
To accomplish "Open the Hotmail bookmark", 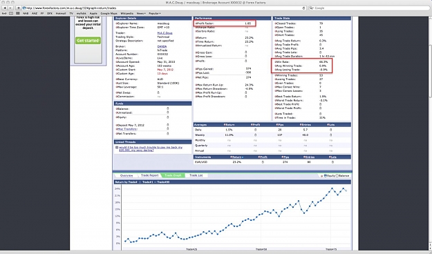I will (61, 13).
